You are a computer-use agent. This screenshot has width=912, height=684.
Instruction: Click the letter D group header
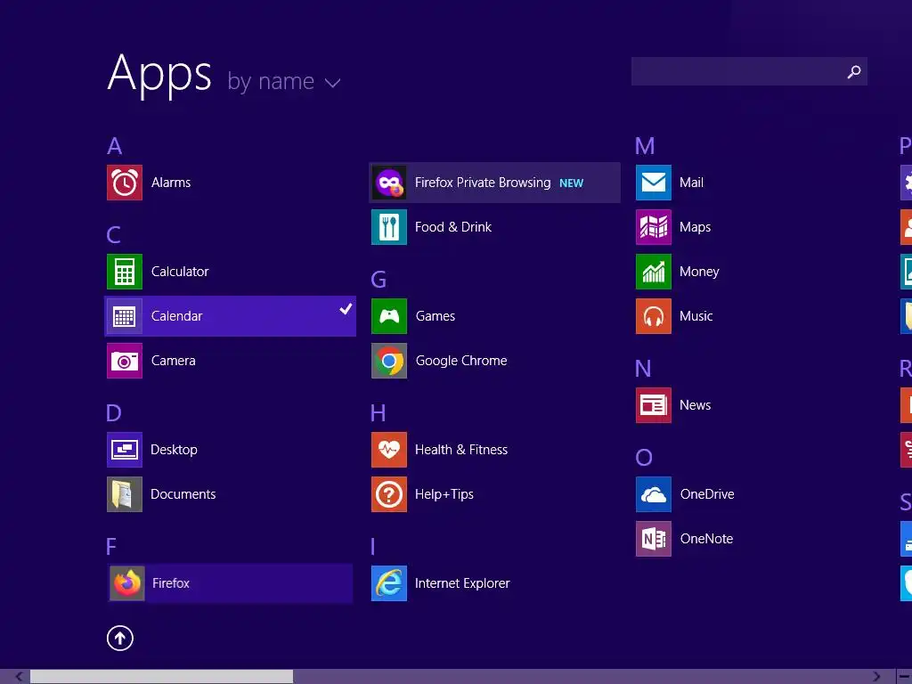pyautogui.click(x=114, y=413)
